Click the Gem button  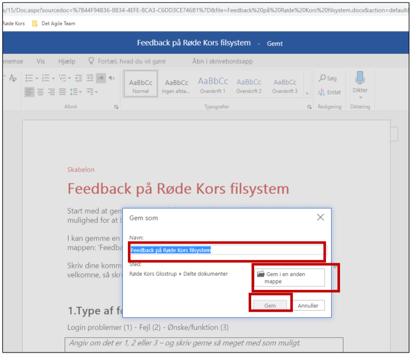click(270, 305)
